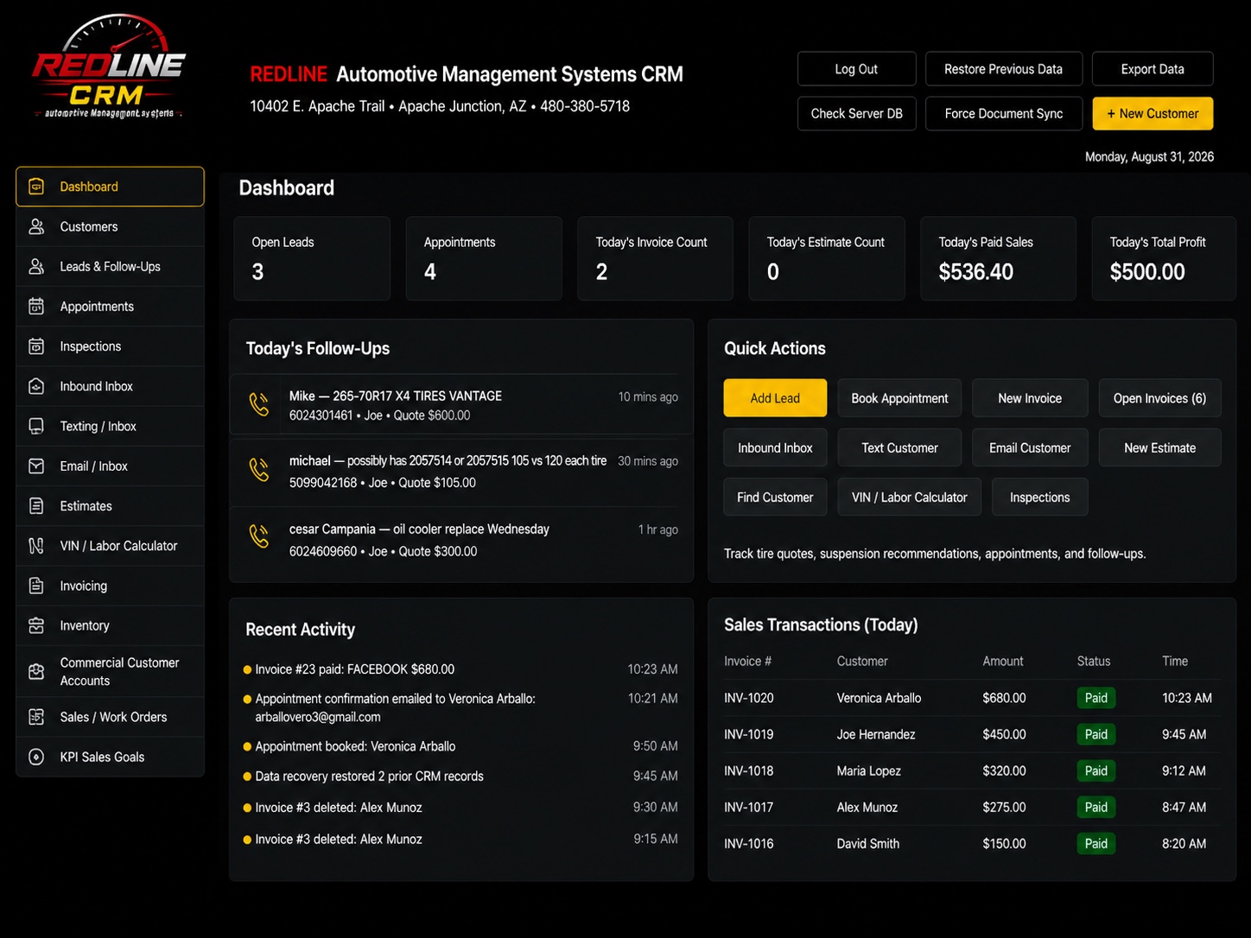Select Today's Paid Sales card
This screenshot has width=1251, height=938.
pyautogui.click(x=998, y=258)
